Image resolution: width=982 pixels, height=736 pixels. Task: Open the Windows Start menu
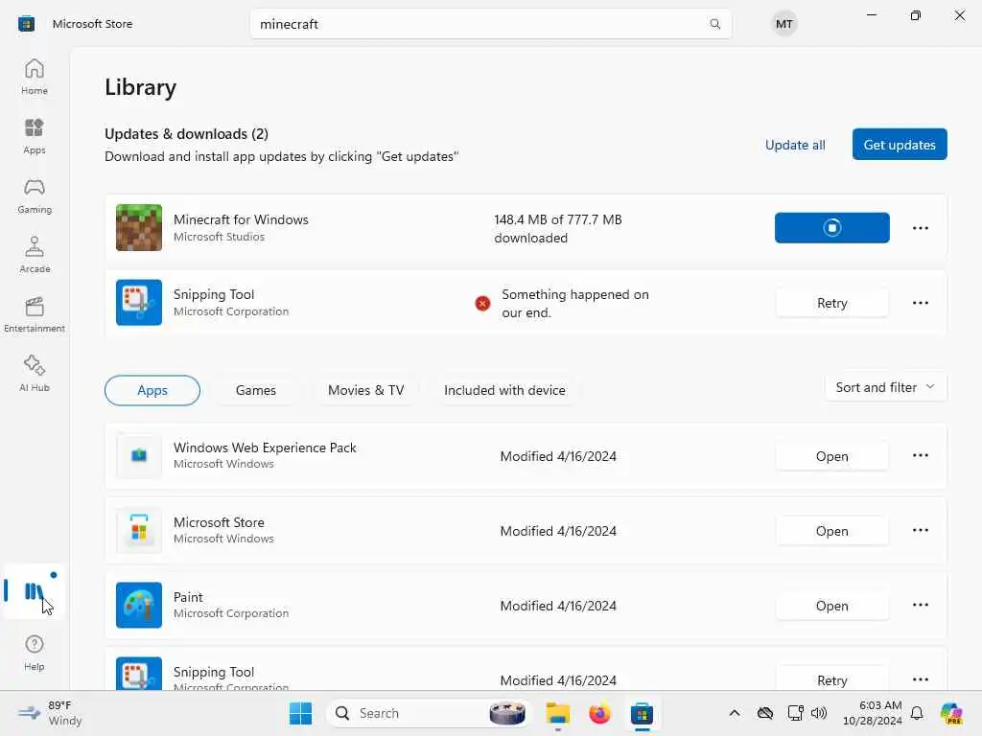300,713
